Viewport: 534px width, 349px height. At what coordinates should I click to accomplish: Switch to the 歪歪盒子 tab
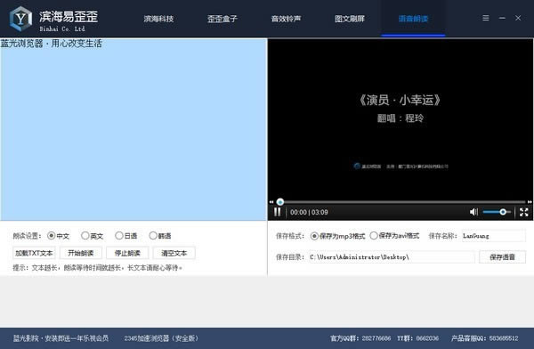click(222, 19)
